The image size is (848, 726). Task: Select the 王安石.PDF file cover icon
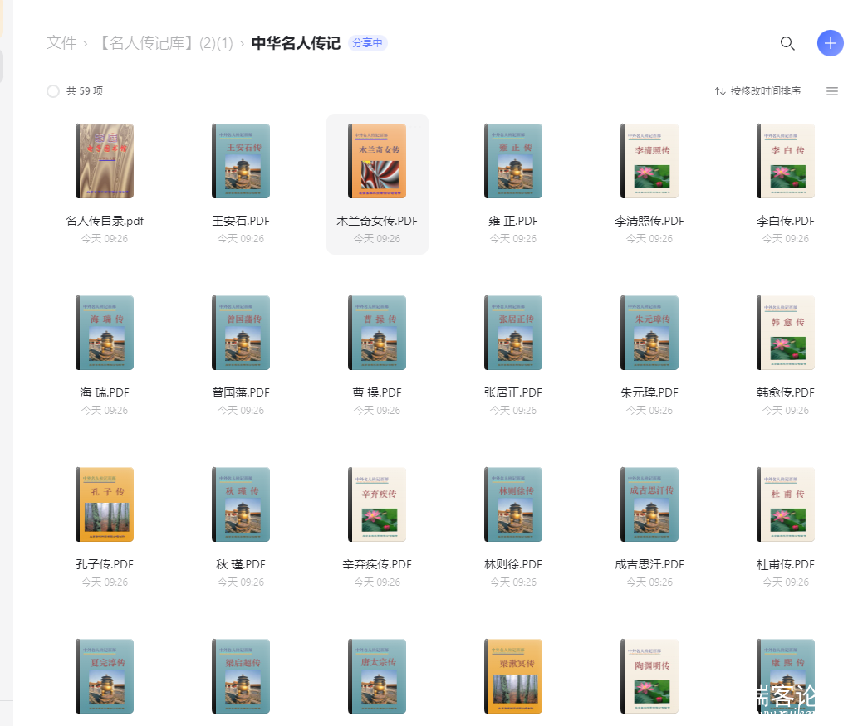tap(241, 161)
